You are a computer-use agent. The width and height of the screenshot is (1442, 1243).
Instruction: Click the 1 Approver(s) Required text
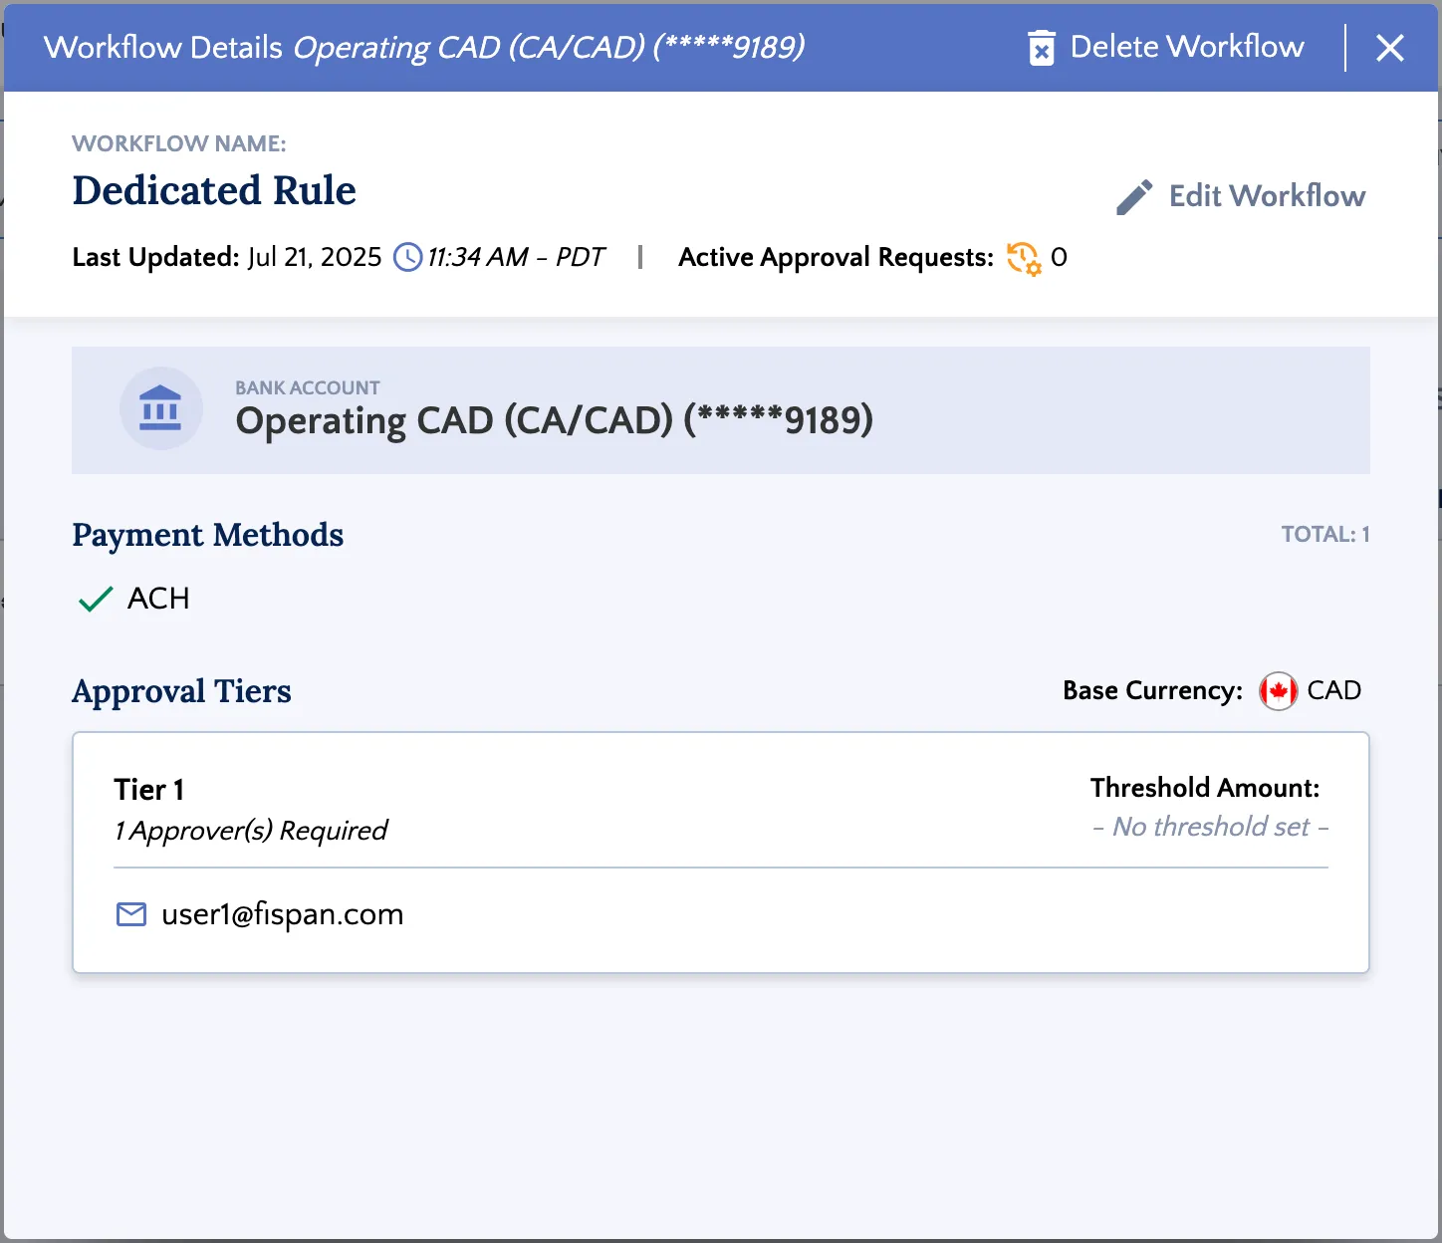pyautogui.click(x=251, y=831)
